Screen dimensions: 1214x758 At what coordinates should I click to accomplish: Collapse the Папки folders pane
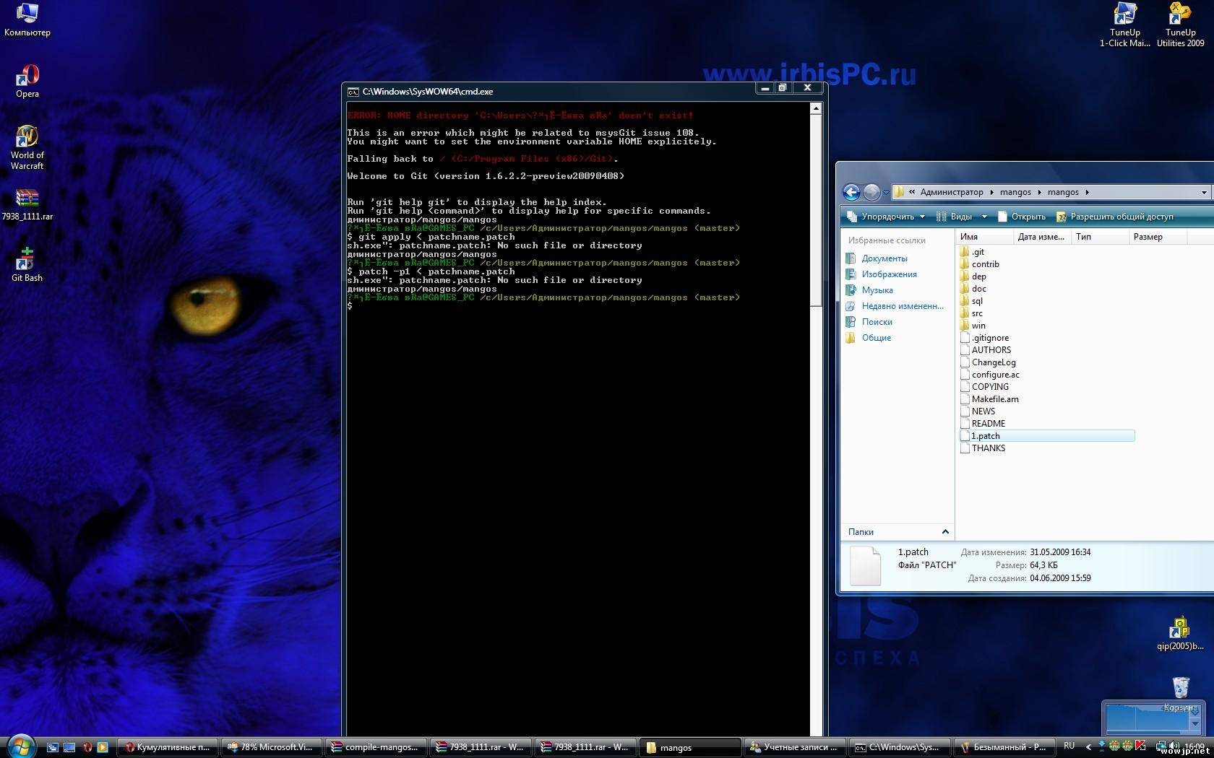tap(945, 532)
